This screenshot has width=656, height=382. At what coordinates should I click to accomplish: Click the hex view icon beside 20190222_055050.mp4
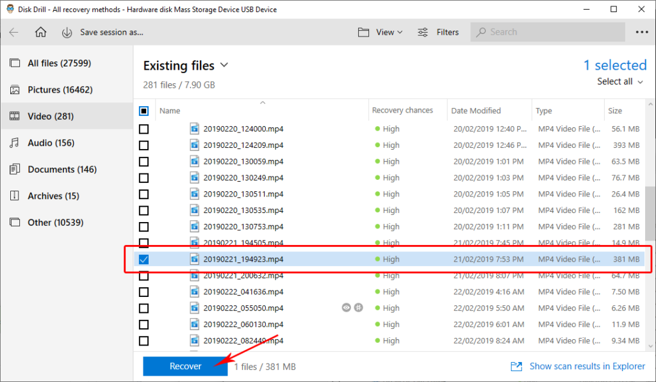click(x=358, y=308)
